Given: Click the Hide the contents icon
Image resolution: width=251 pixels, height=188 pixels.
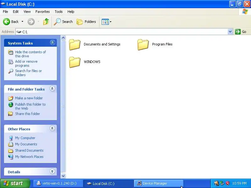Looking at the screenshot, I should [11, 52].
